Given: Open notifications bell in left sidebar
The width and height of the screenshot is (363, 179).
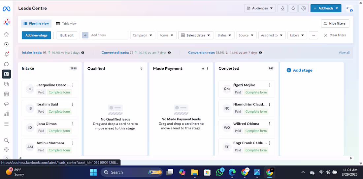Looking at the screenshot, I should tap(7, 54).
